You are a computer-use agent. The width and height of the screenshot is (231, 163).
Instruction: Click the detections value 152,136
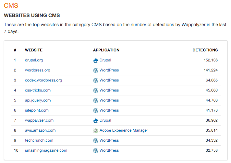point(211,60)
